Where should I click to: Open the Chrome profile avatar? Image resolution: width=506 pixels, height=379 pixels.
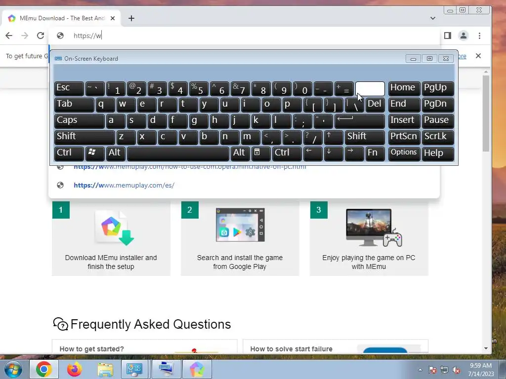(464, 36)
